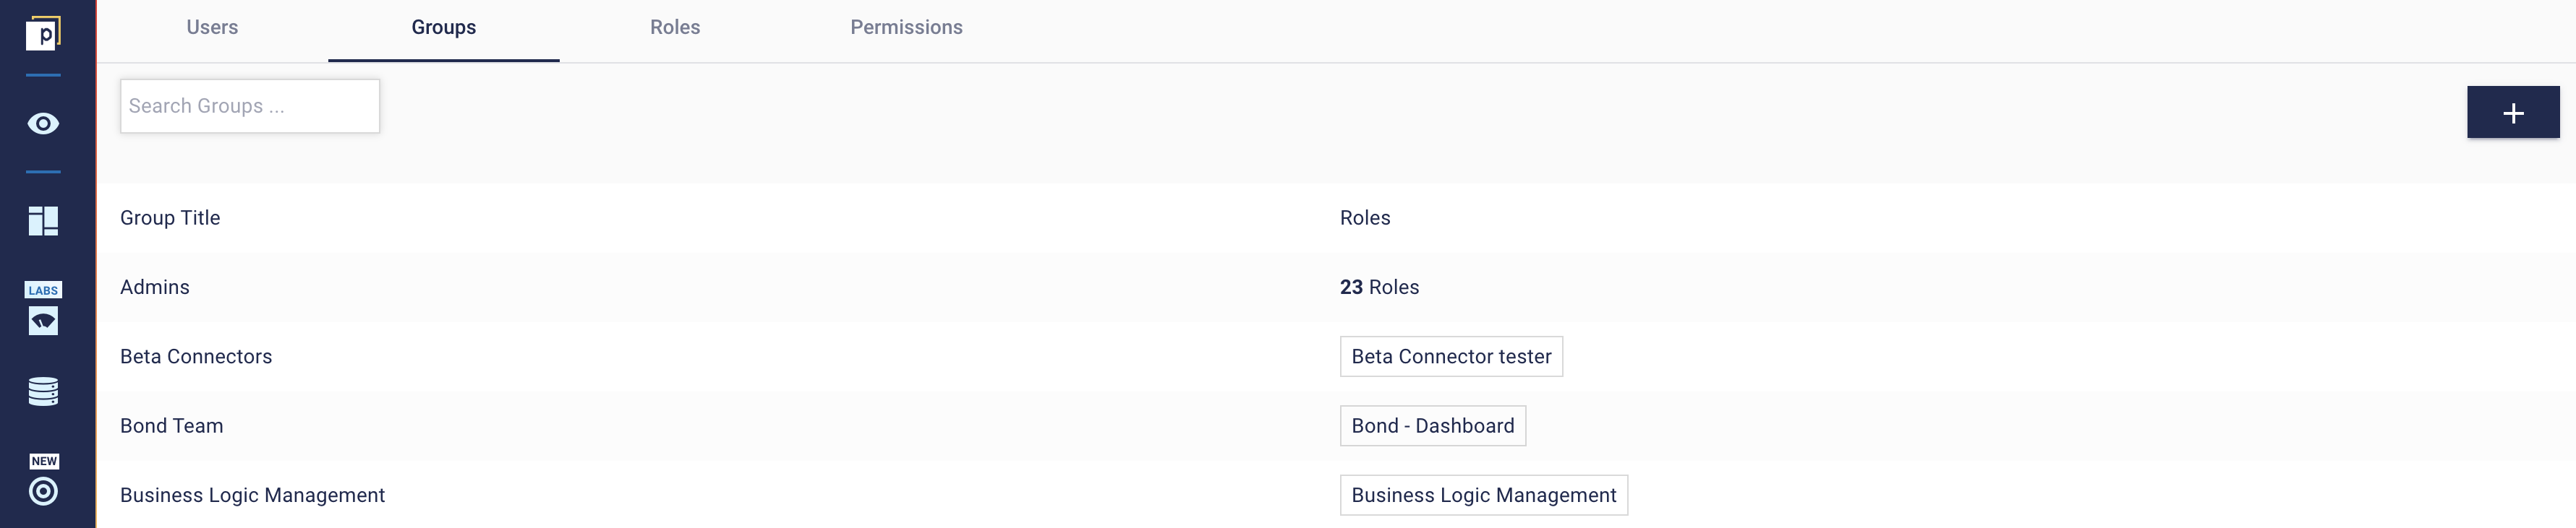Select the Groups tab

[443, 28]
